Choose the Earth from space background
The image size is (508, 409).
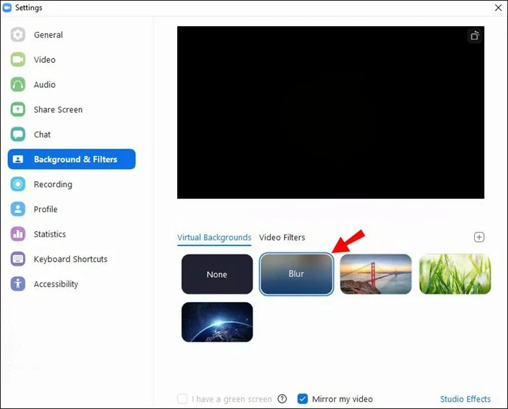[217, 322]
